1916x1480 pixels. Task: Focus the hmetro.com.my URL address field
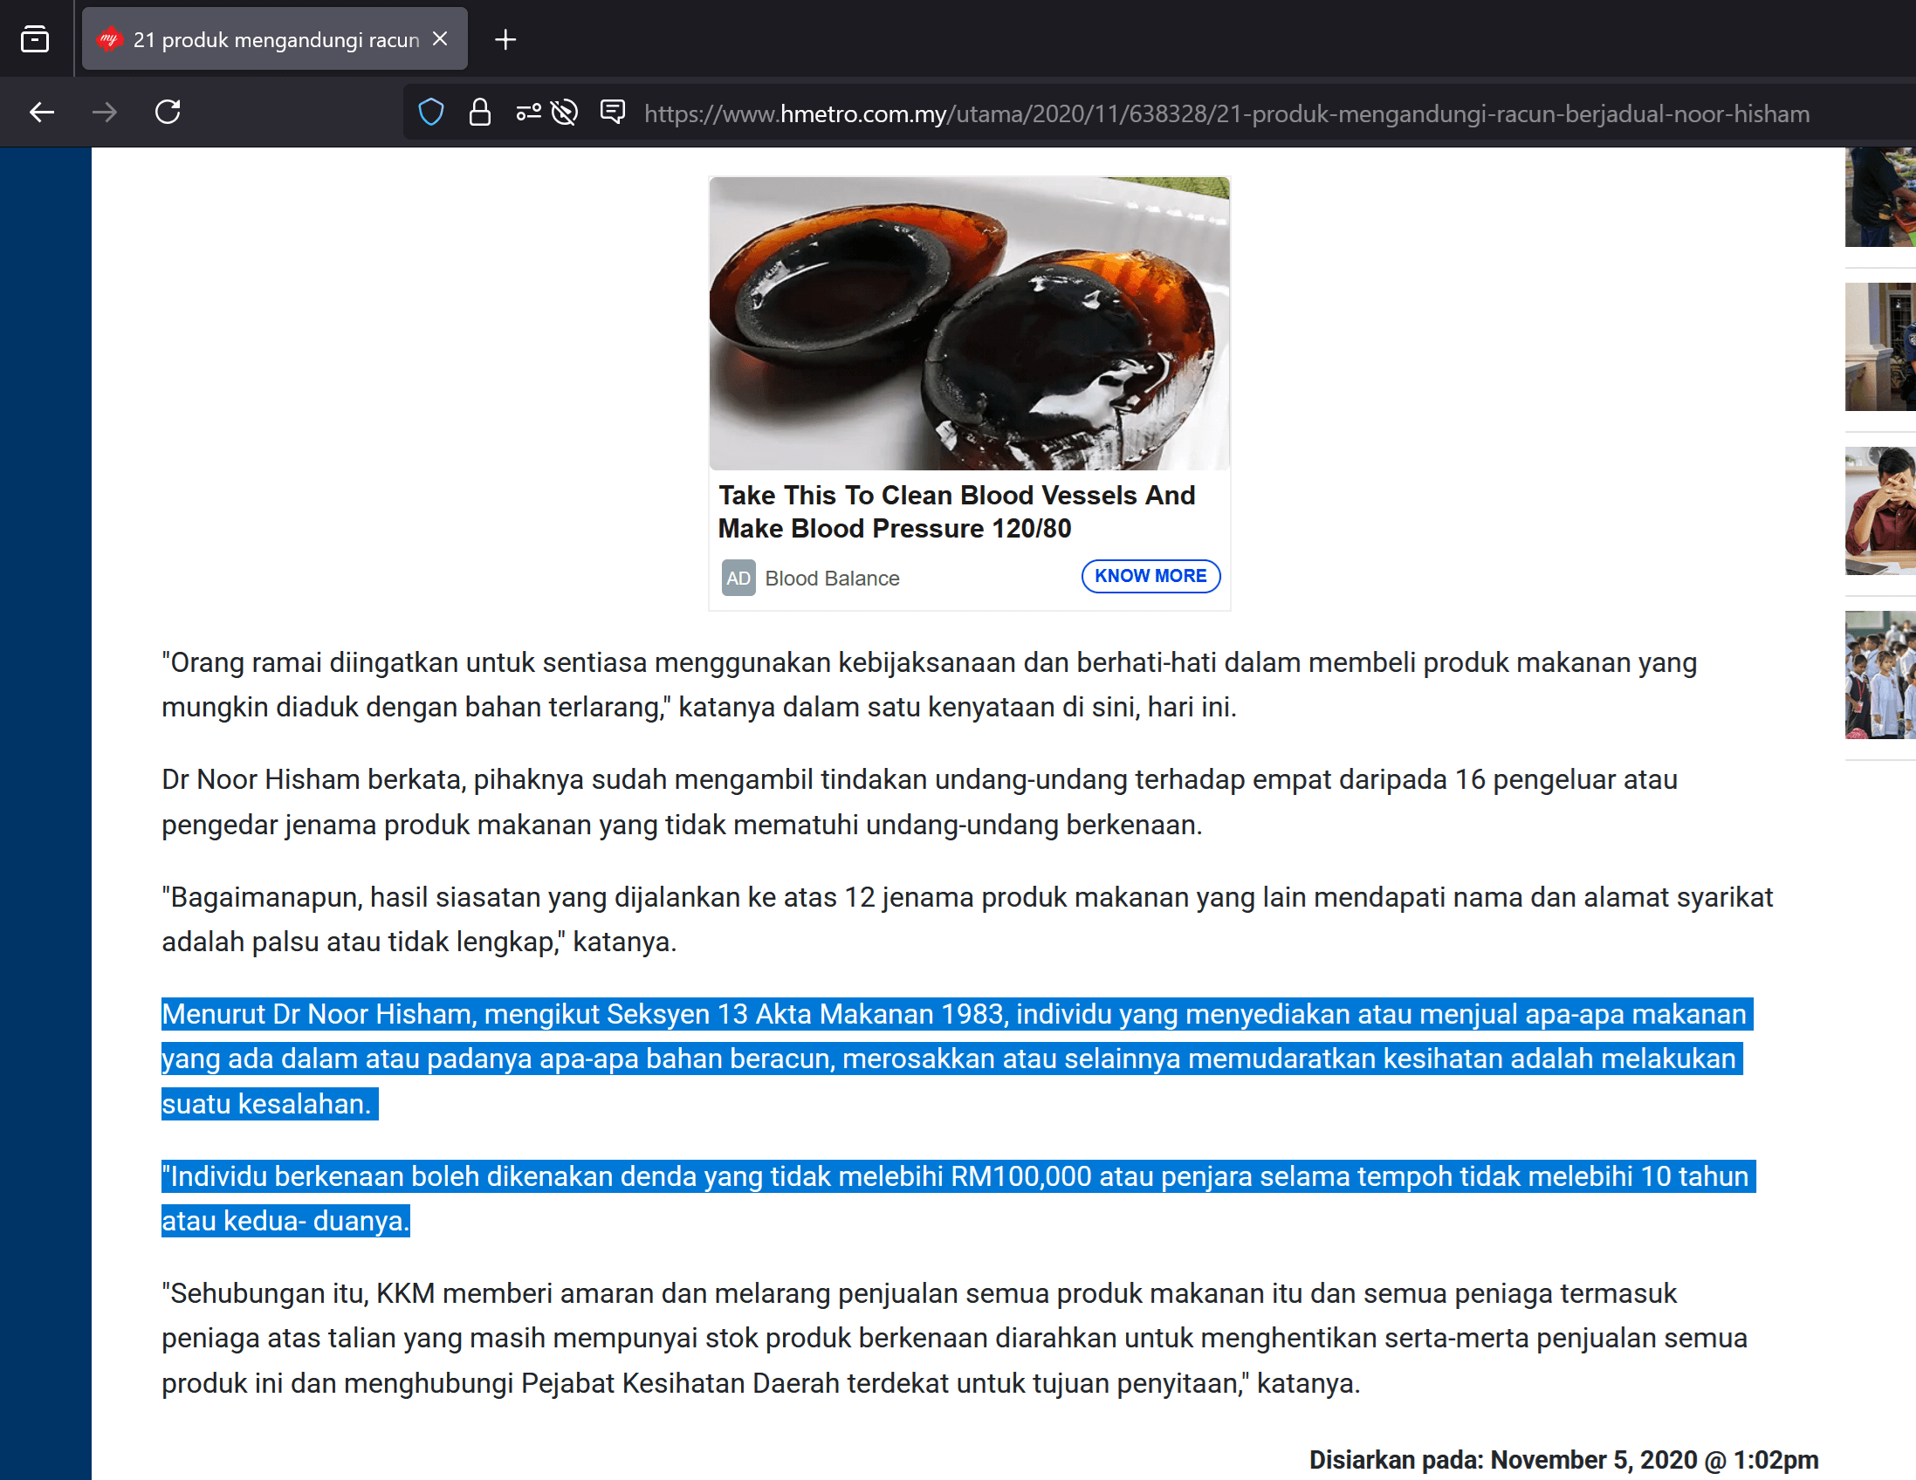[1226, 114]
